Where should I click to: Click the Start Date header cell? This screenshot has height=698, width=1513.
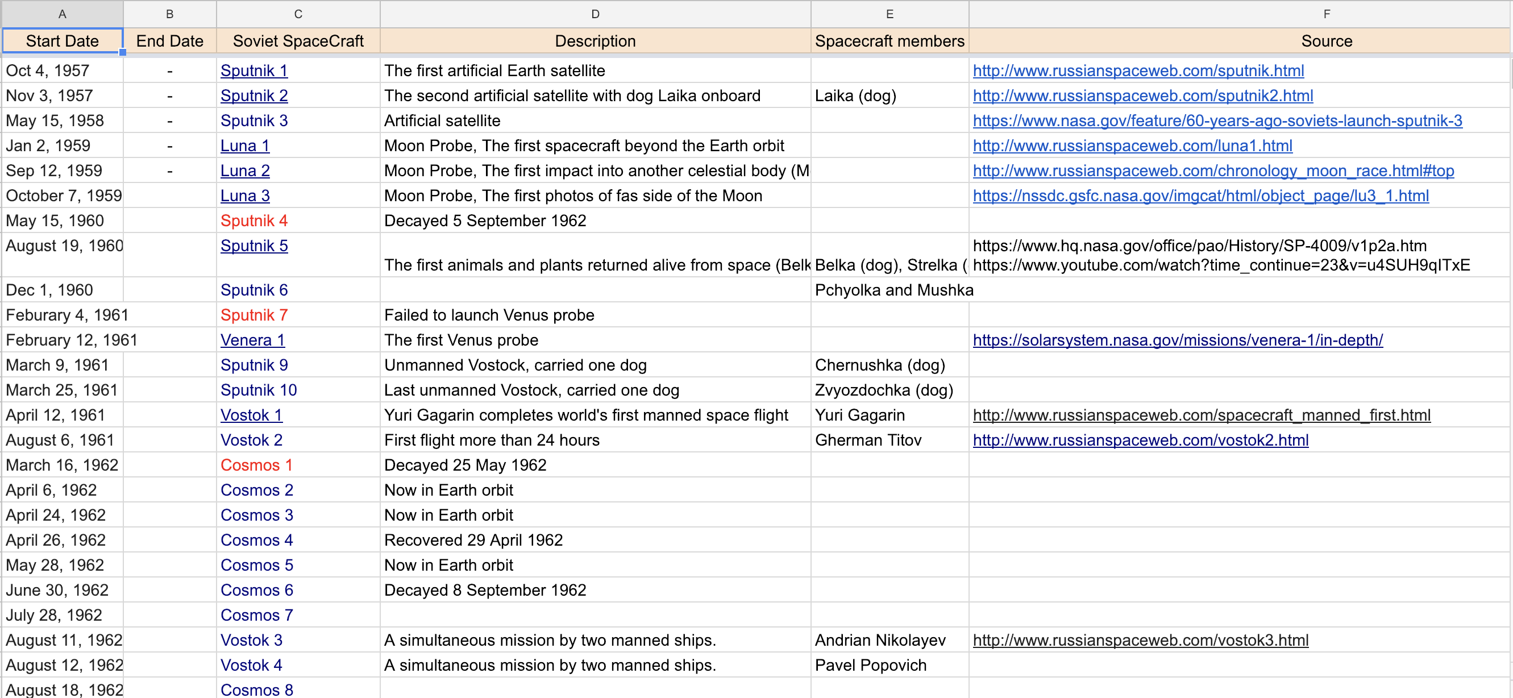63,41
